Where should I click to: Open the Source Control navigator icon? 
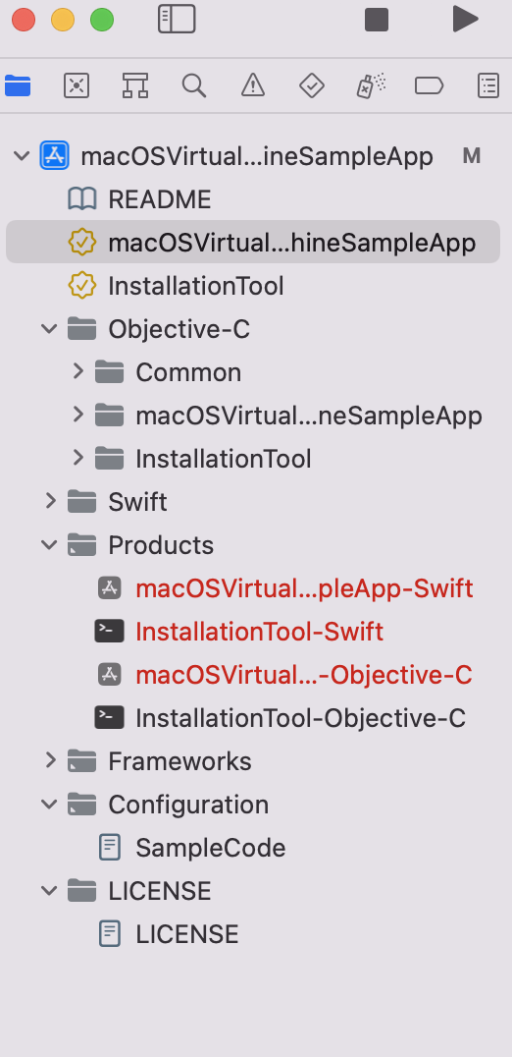tap(77, 85)
